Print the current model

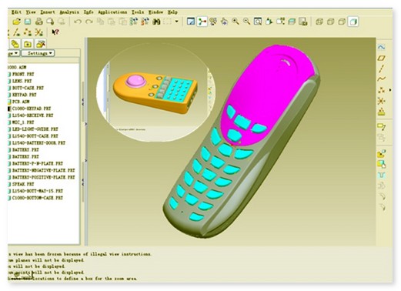click(x=39, y=22)
